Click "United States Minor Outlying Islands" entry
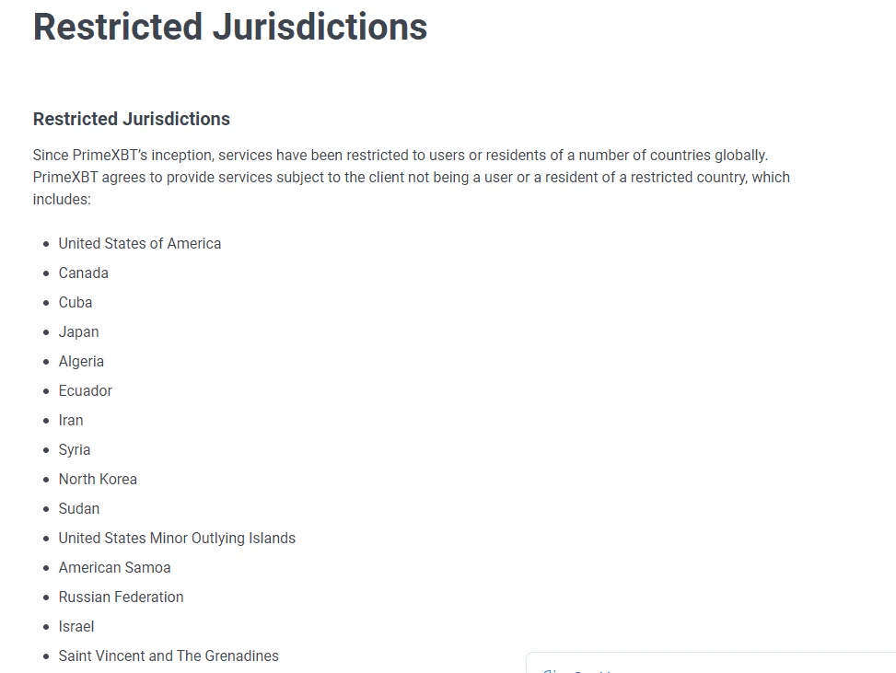 pos(177,538)
